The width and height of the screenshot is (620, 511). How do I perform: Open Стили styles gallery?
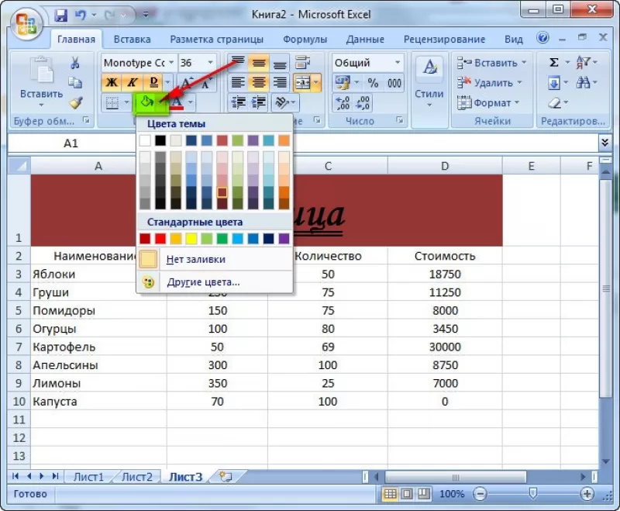pyautogui.click(x=429, y=84)
